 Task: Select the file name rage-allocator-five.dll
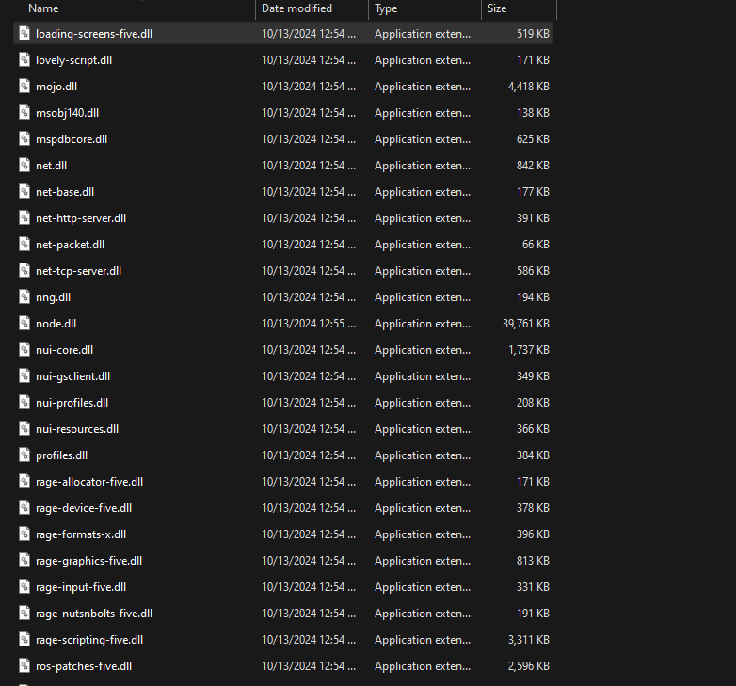pos(89,482)
